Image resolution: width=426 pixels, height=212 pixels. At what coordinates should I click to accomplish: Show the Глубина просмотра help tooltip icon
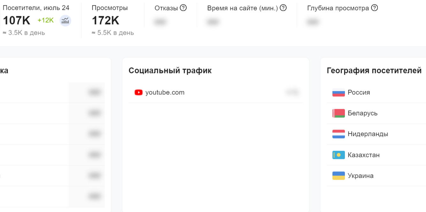point(375,8)
